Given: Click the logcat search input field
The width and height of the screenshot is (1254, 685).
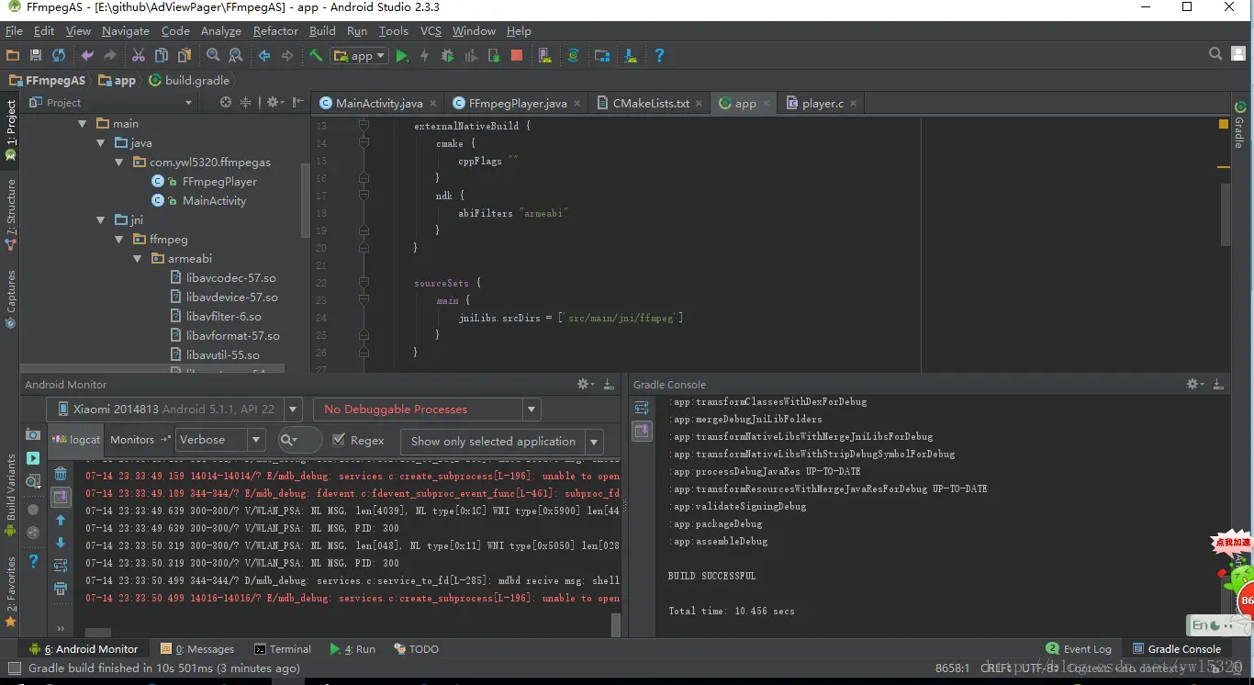Looking at the screenshot, I should [299, 441].
